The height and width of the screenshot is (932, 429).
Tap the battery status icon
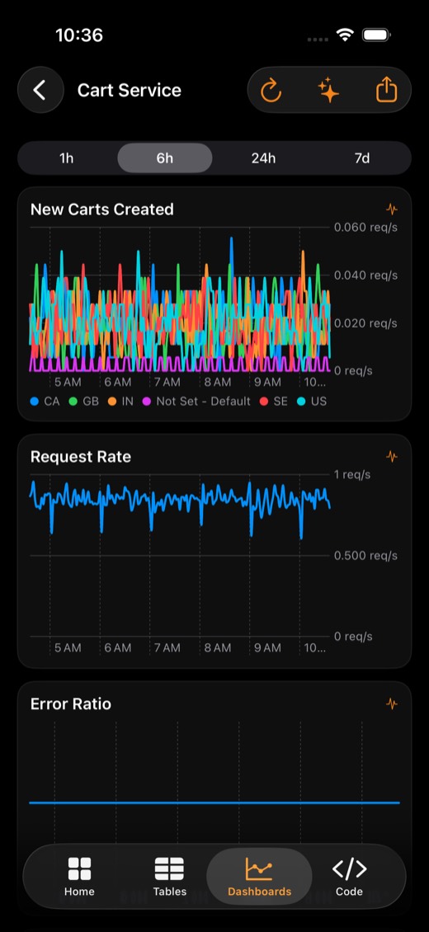click(376, 35)
